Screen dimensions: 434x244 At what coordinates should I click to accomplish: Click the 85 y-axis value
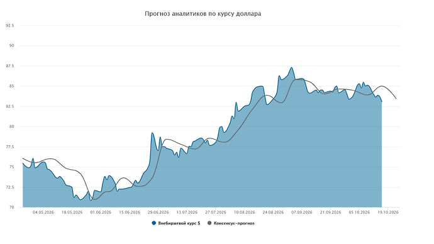(x=12, y=86)
